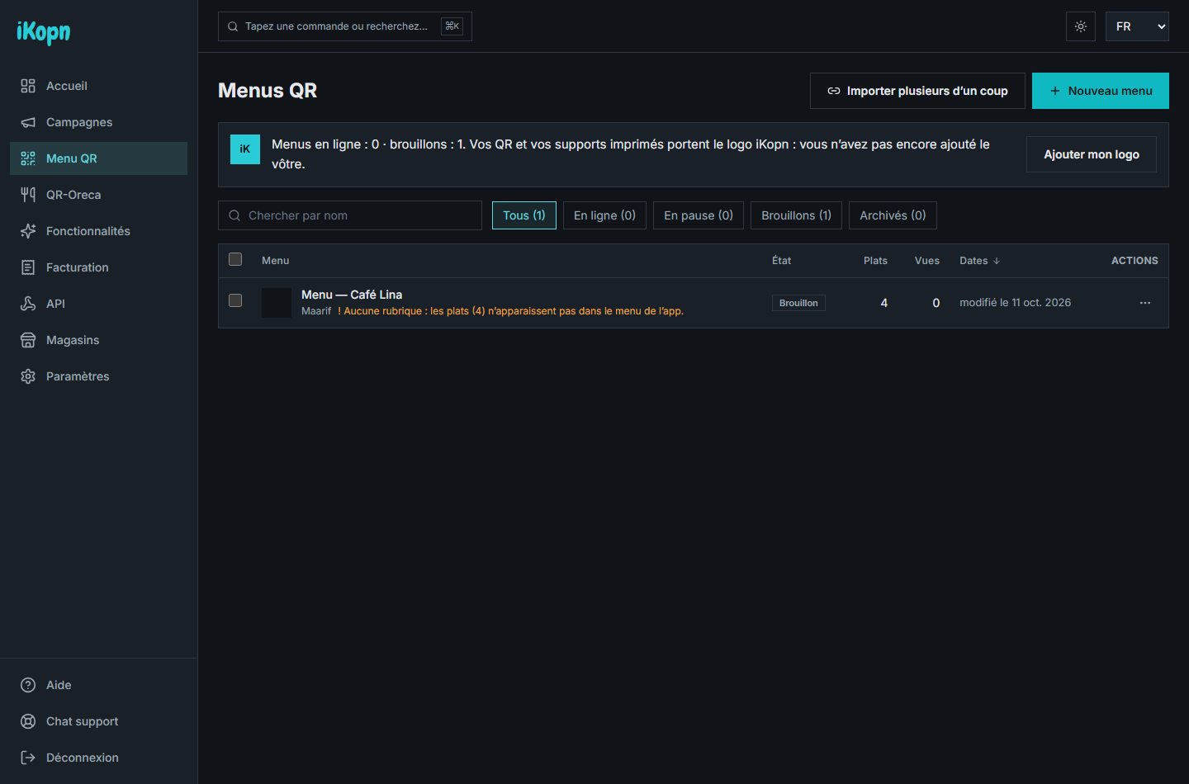1189x784 pixels.
Task: Open Fonctionnalités page
Action: coord(99,231)
